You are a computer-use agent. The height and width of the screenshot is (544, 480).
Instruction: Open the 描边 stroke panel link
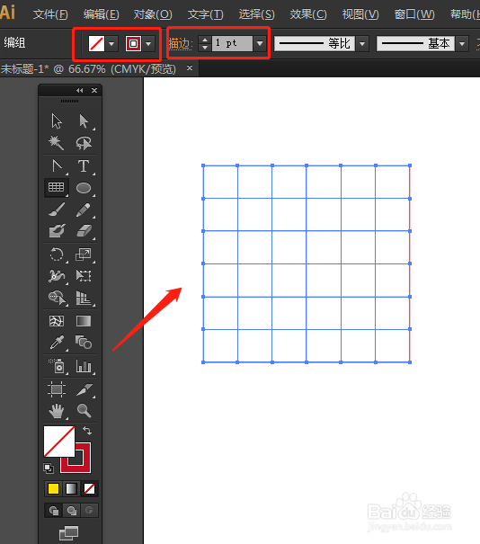point(181,44)
